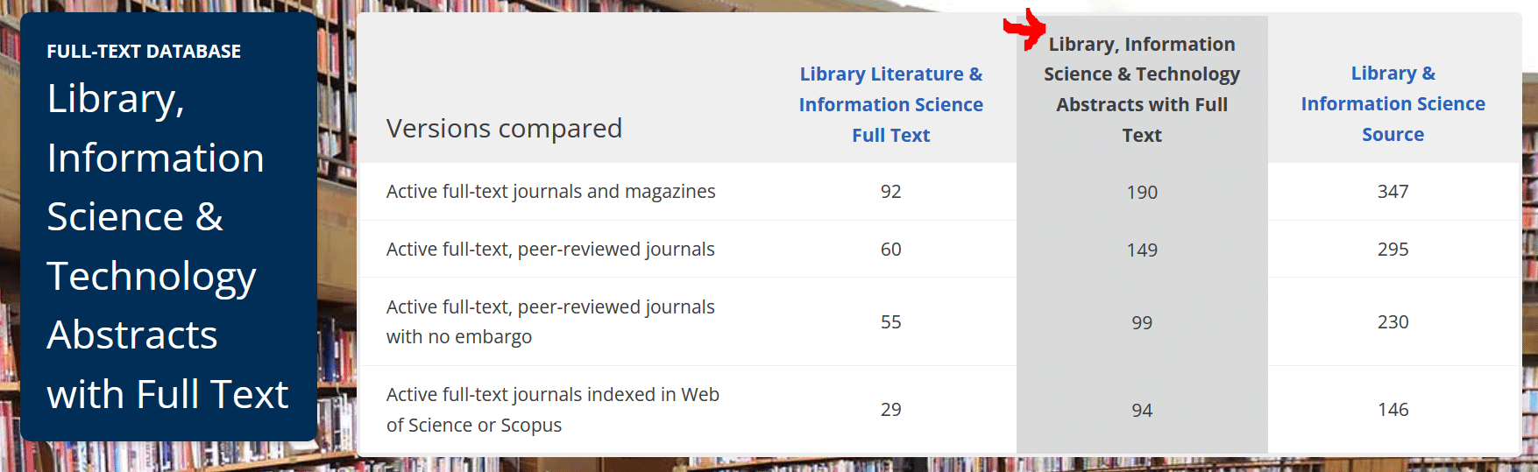
Task: Click the value 92 in the table
Action: (890, 192)
